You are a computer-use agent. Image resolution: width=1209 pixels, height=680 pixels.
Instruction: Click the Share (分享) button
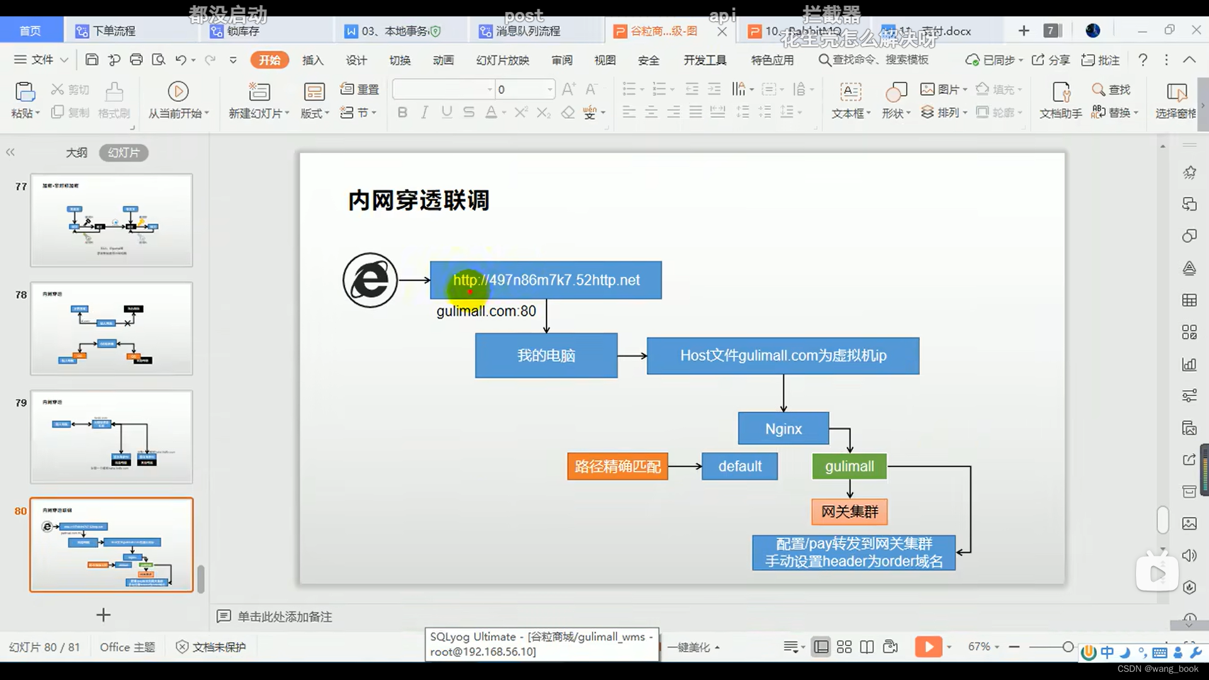(x=1051, y=60)
